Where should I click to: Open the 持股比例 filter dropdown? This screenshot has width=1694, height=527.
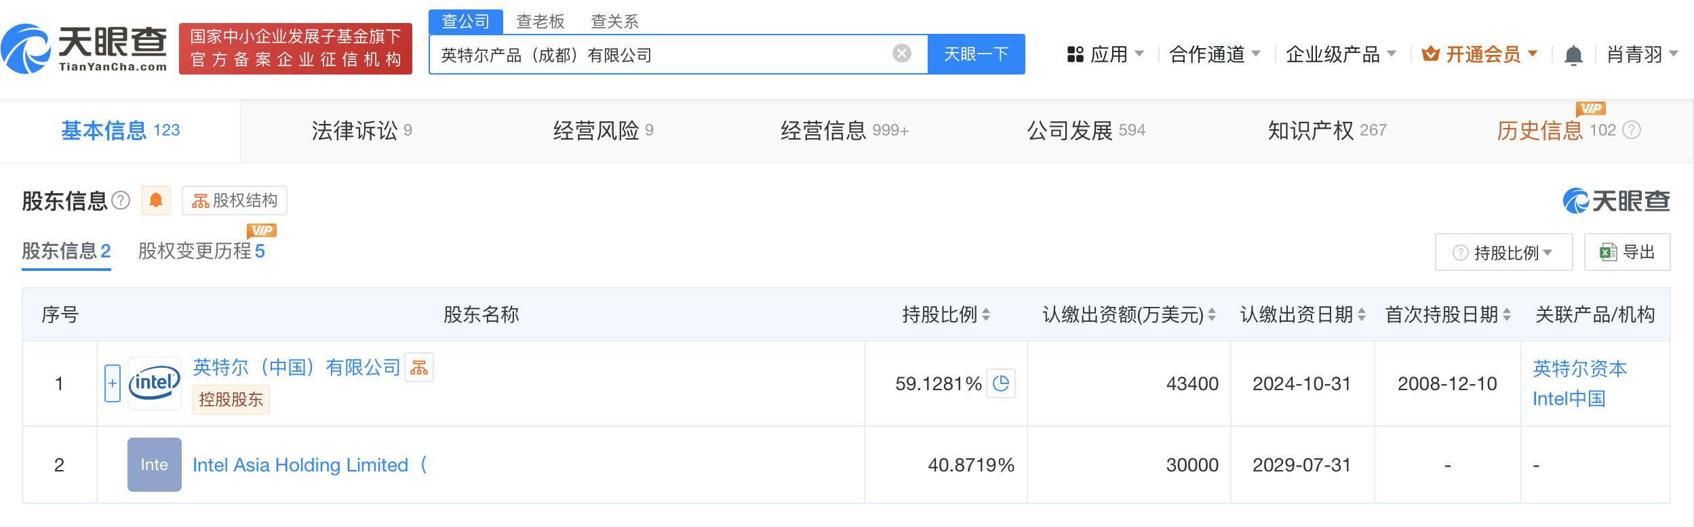tap(1503, 253)
